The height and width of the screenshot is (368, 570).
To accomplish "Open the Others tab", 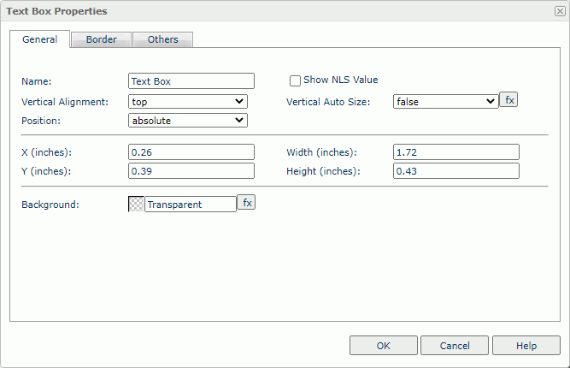I will point(162,39).
